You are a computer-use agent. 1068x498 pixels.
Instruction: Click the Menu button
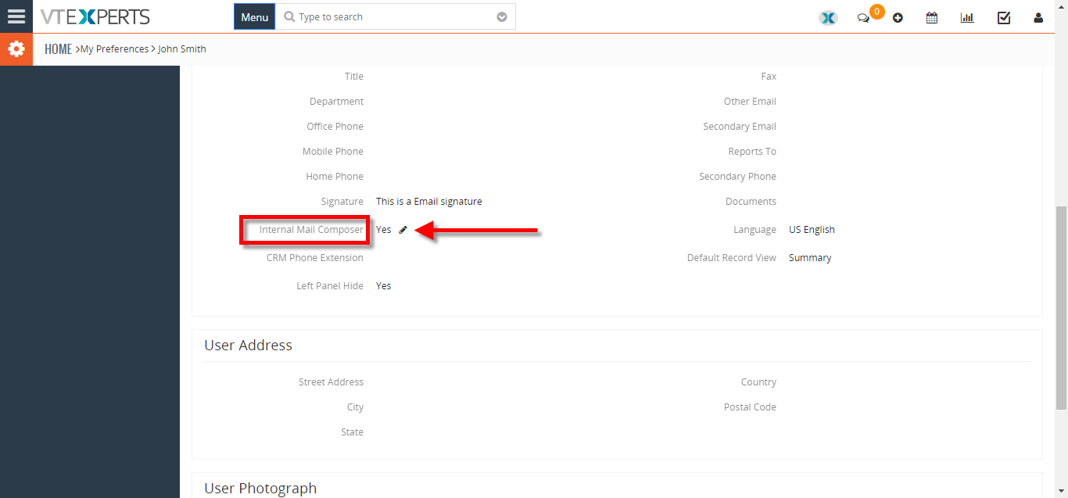(254, 16)
